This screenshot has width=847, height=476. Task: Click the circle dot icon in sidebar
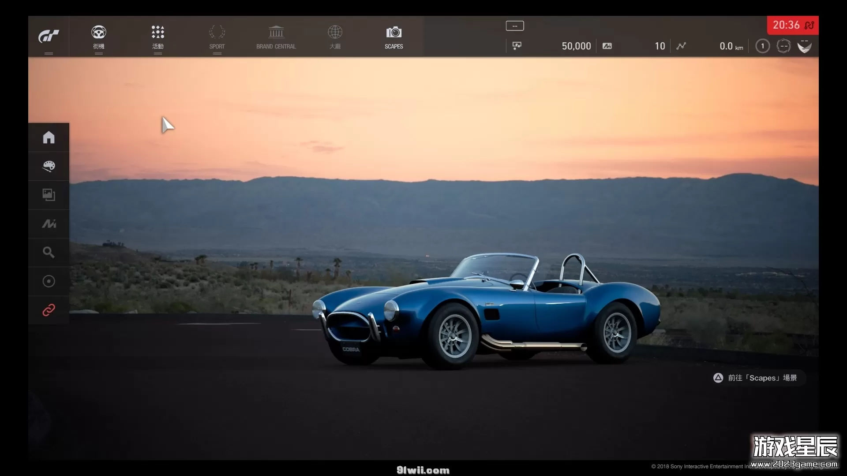pyautogui.click(x=49, y=281)
